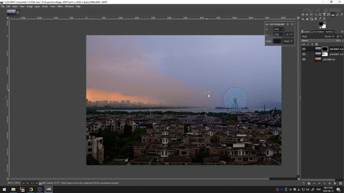
Task: Open the status bar zoom level dropdown
Action: tap(34, 183)
